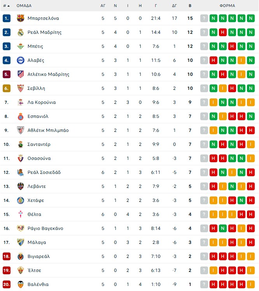
Task: Click the Valencia bat crest icon
Action: click(x=20, y=284)
